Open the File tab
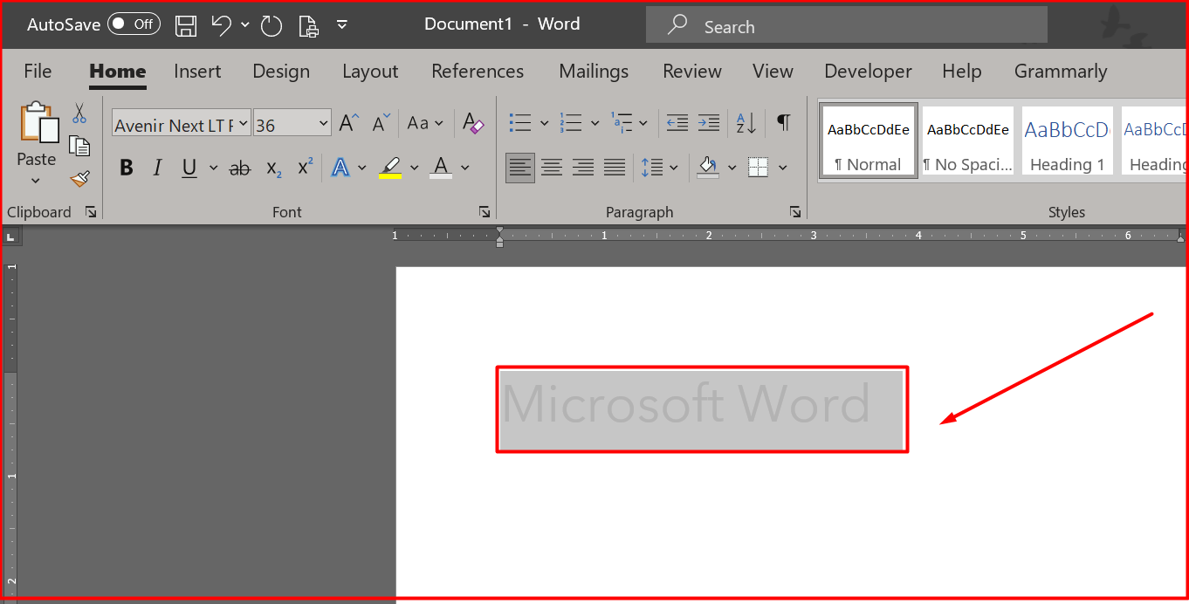 (x=38, y=72)
